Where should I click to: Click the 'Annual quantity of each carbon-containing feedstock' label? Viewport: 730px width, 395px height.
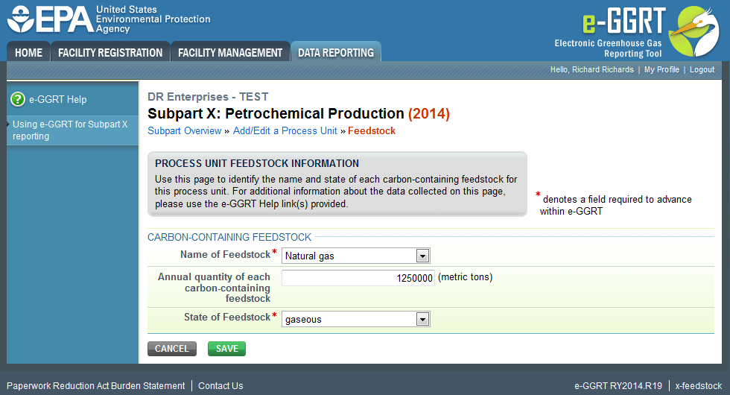[x=215, y=288]
